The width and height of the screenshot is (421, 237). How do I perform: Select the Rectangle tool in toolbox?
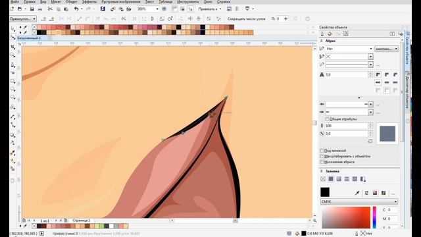[12, 81]
